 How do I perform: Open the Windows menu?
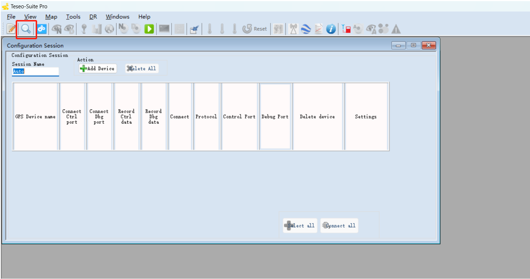pyautogui.click(x=117, y=17)
